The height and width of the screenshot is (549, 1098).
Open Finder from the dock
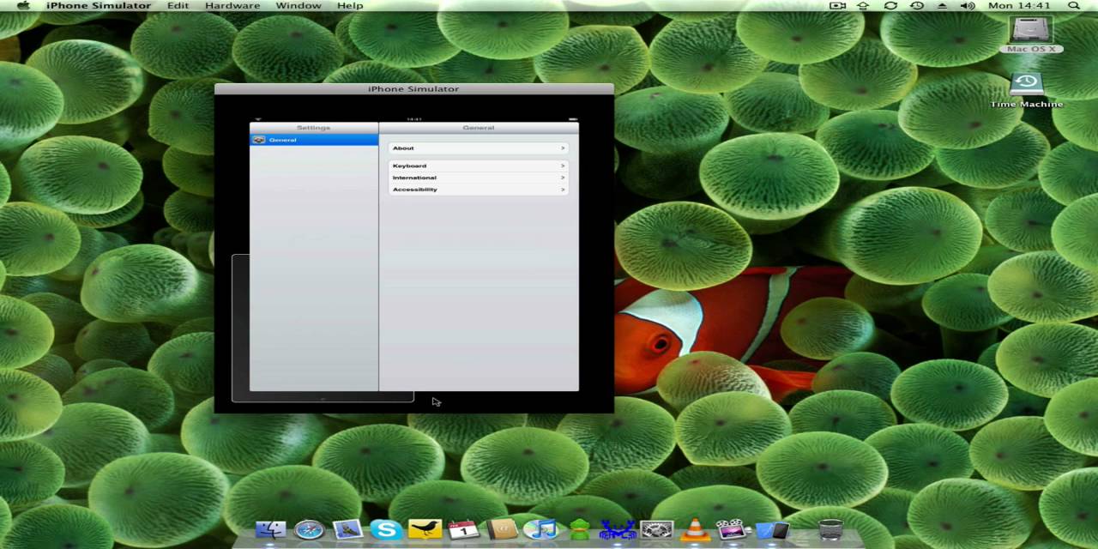[271, 529]
